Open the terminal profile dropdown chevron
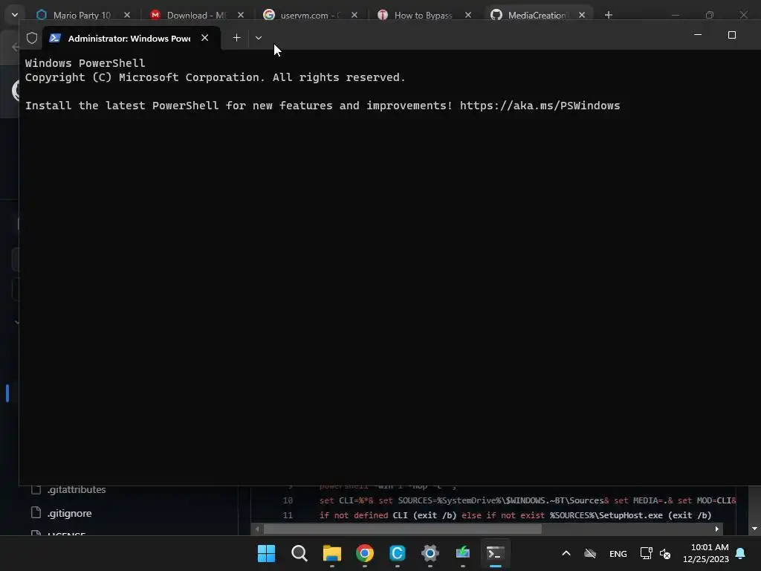This screenshot has height=571, width=761. [258, 38]
